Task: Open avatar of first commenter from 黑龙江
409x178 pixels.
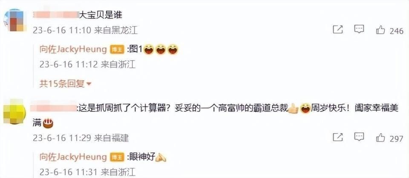Action: (x=15, y=20)
